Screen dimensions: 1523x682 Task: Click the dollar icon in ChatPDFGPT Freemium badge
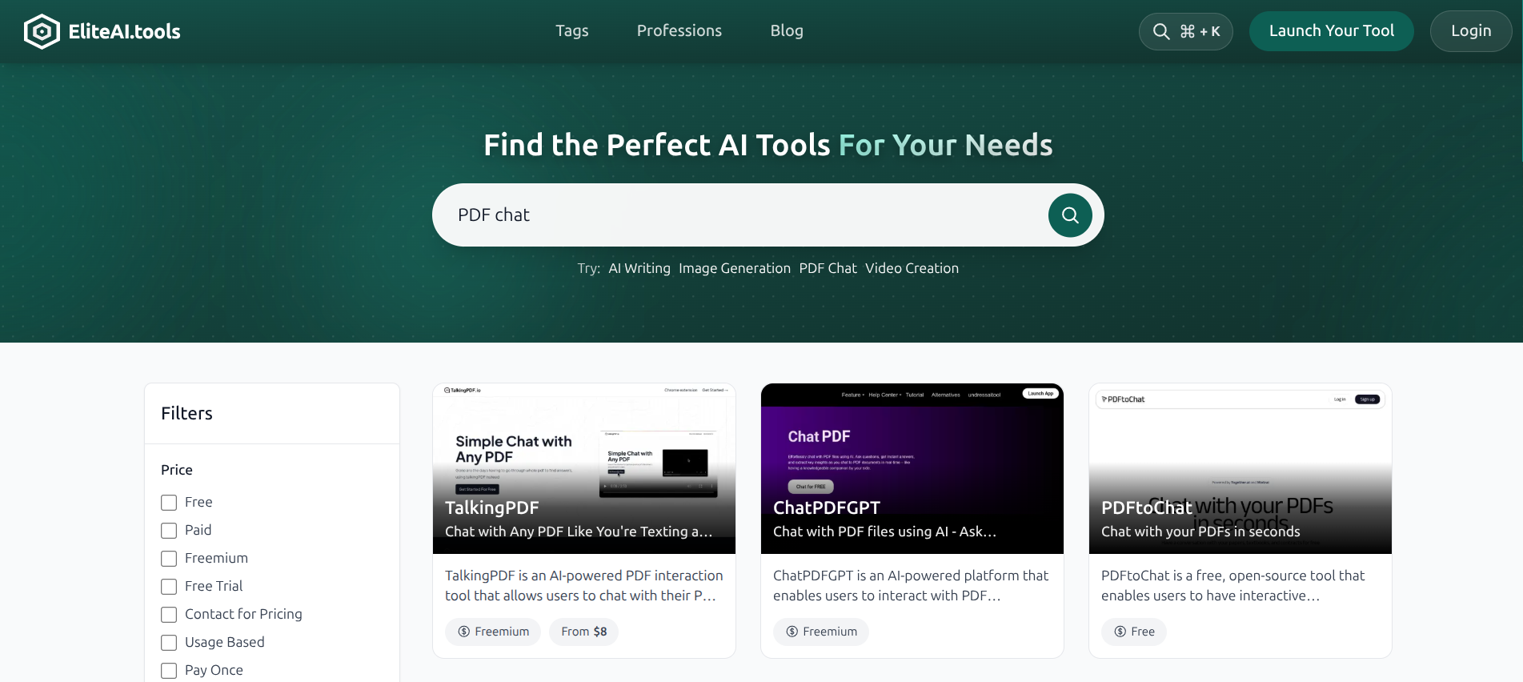tap(792, 632)
